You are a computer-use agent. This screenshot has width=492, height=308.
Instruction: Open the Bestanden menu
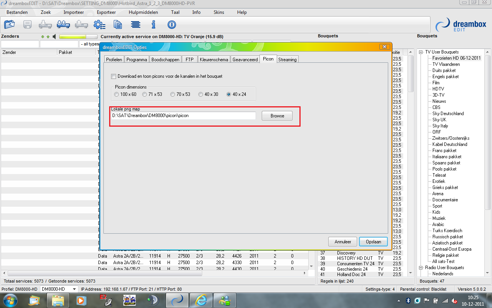tap(17, 12)
